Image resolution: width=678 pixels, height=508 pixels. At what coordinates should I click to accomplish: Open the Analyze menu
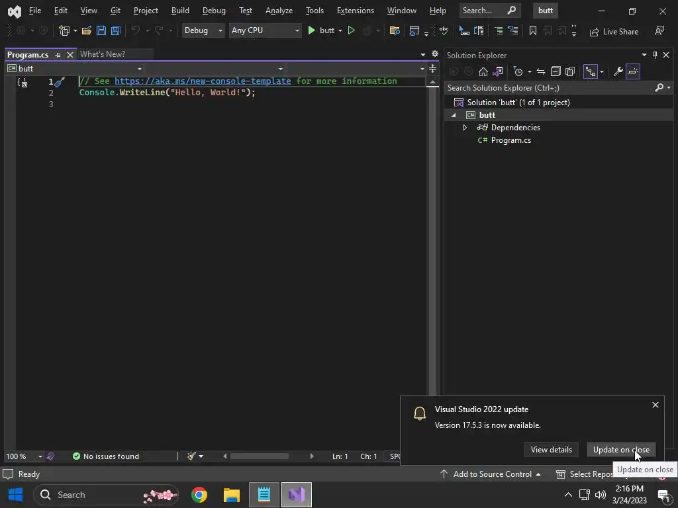click(x=279, y=11)
